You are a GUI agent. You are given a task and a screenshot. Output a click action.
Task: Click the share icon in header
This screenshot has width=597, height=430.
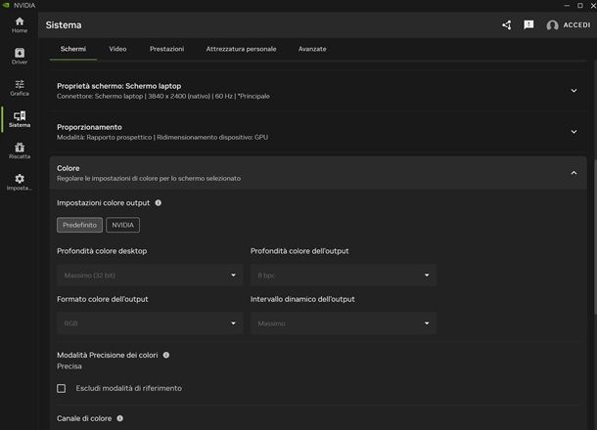point(506,25)
